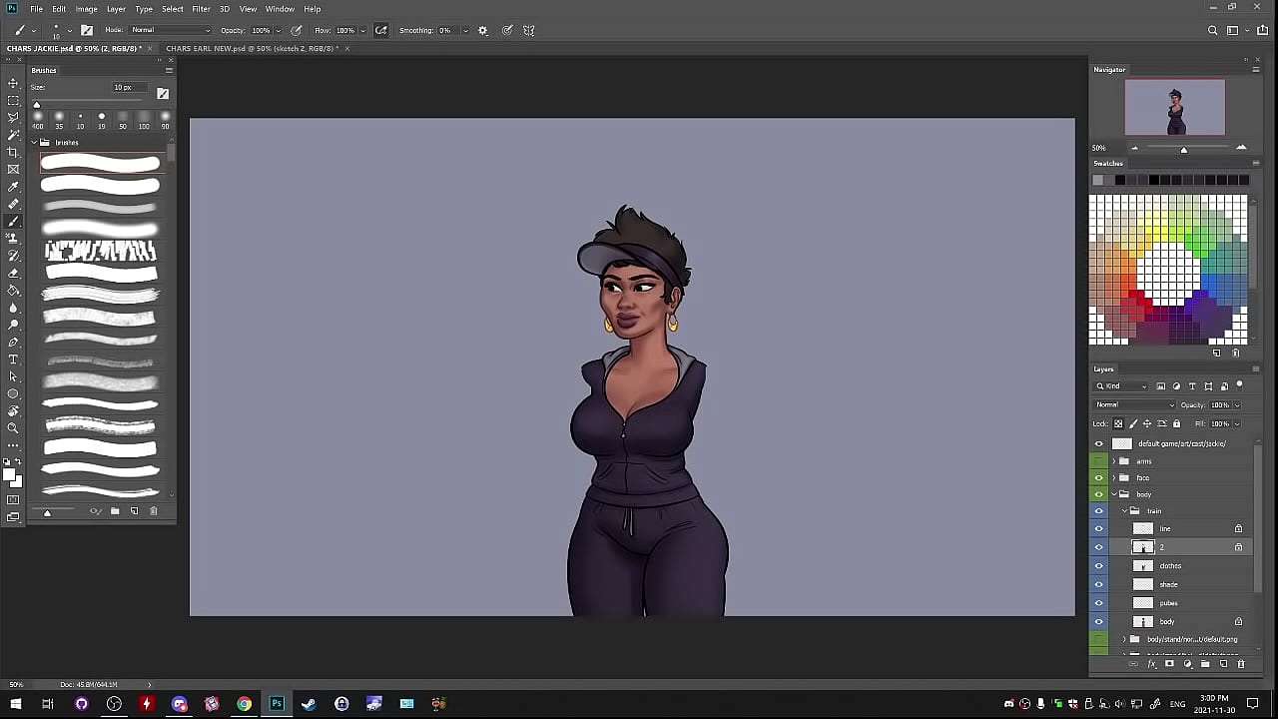This screenshot has height=719, width=1278.
Task: Select the Eraser tool
Action: 13,273
